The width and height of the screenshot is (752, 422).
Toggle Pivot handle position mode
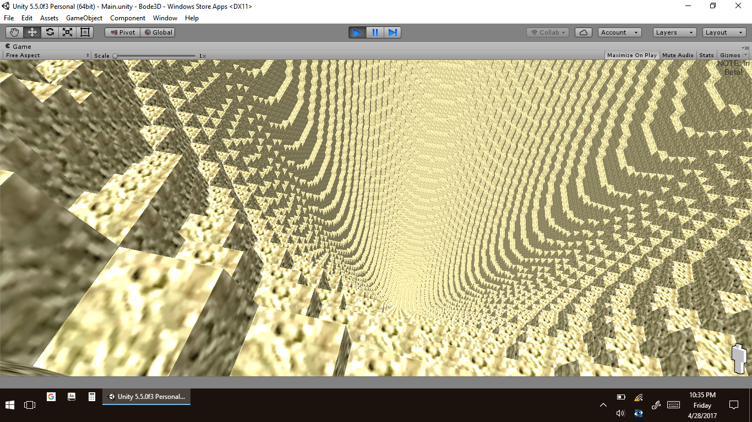pos(123,32)
